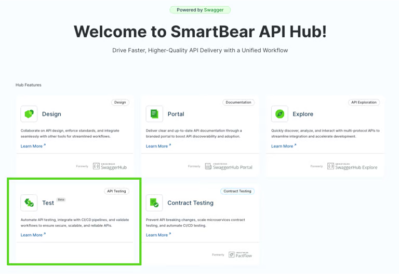The width and height of the screenshot is (399, 274).
Task: Click Formerly text in Contract Testing card
Action: point(218,255)
